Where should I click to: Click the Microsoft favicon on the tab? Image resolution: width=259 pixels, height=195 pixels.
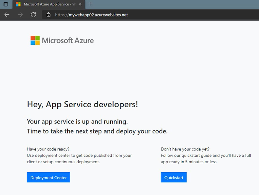pos(18,4)
